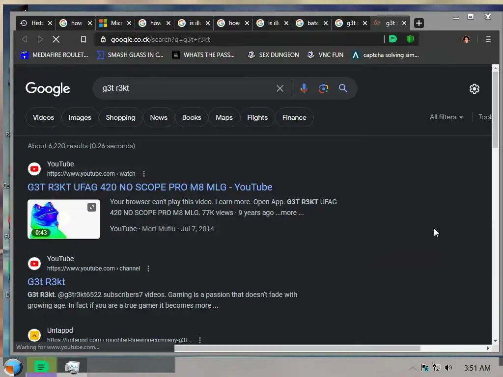
Task: Open WHATS THE PASS... bookmark
Action: (203, 55)
